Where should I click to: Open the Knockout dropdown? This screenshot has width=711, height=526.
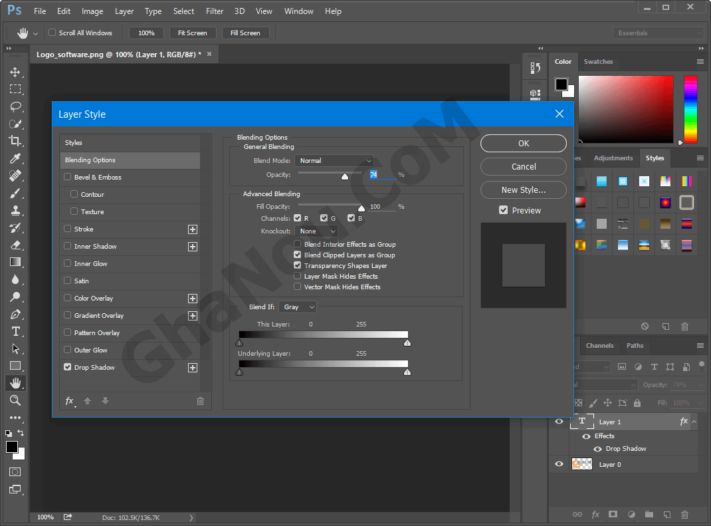coord(316,231)
